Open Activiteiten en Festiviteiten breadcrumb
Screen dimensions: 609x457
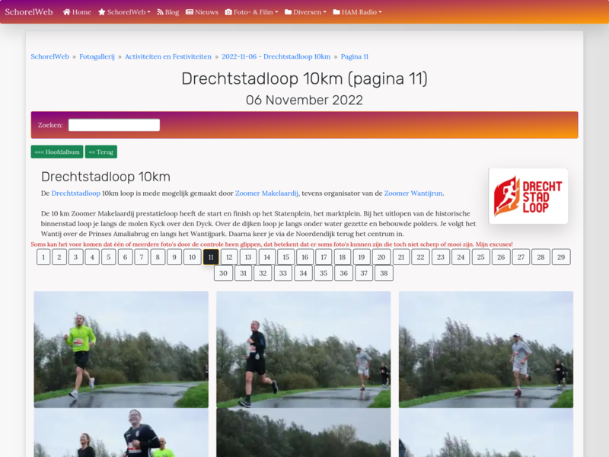point(168,56)
